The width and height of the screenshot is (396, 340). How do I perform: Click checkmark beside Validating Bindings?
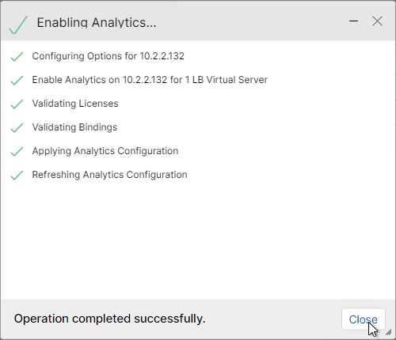[x=17, y=127]
